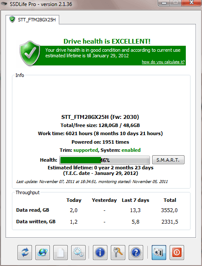The image size is (202, 266).
Task: Take a screenshot with the camera icon
Action: [159, 252]
